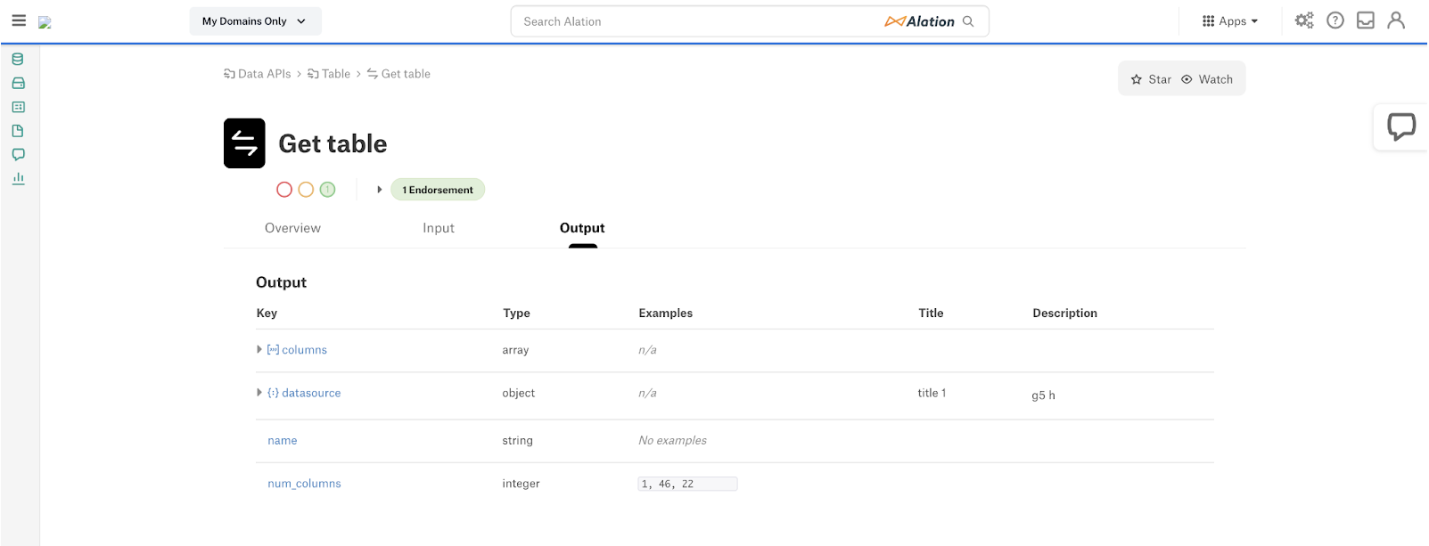Click the 'integer' type cell
1429x546 pixels.
[521, 484]
